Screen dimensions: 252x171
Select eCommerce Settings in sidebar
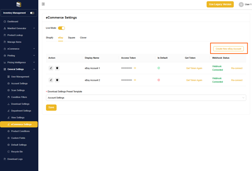click(19, 124)
